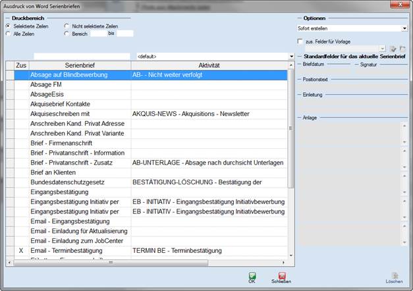Viewport: 413px width, 291px height.
Task: Open the 'Sofort erstellen' dropdown
Action: (404, 28)
